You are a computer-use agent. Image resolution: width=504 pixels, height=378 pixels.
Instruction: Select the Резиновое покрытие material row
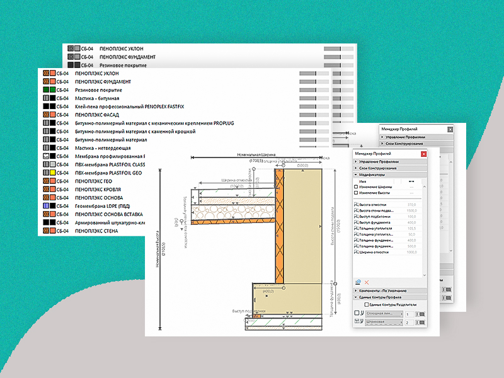click(98, 90)
